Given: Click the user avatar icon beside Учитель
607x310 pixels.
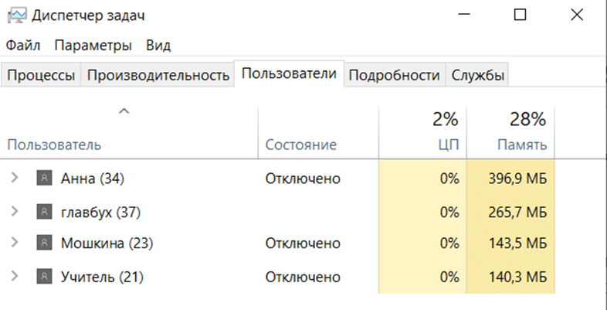Looking at the screenshot, I should [43, 276].
